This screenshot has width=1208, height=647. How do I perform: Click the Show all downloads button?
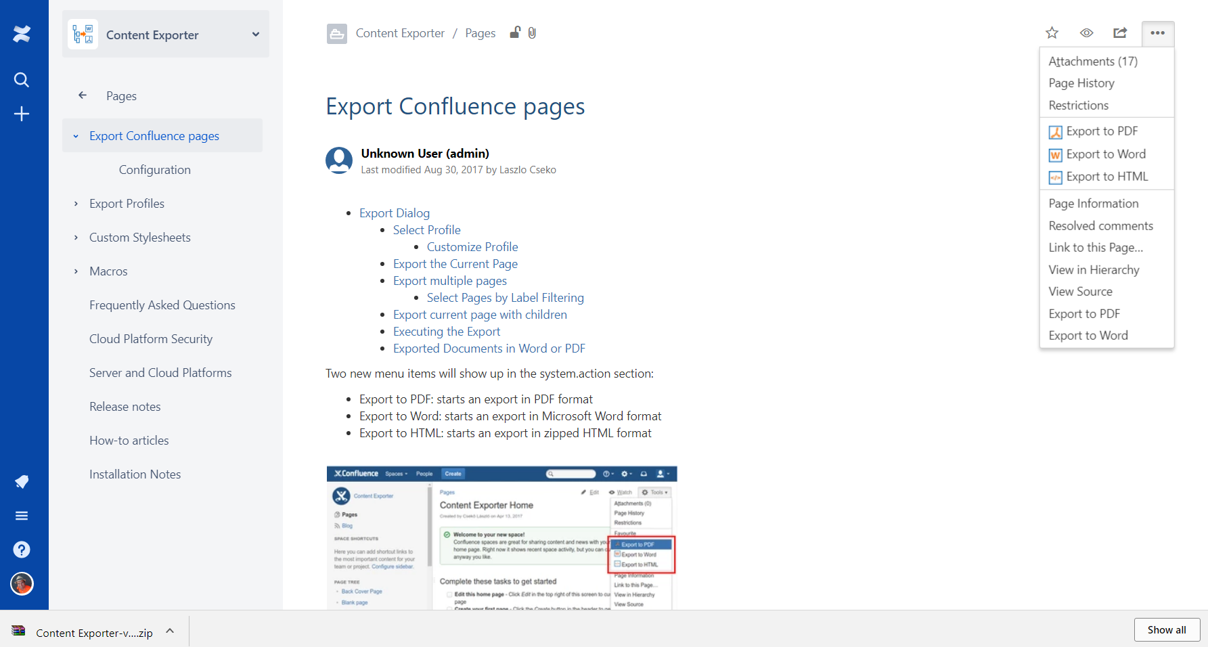tap(1166, 629)
